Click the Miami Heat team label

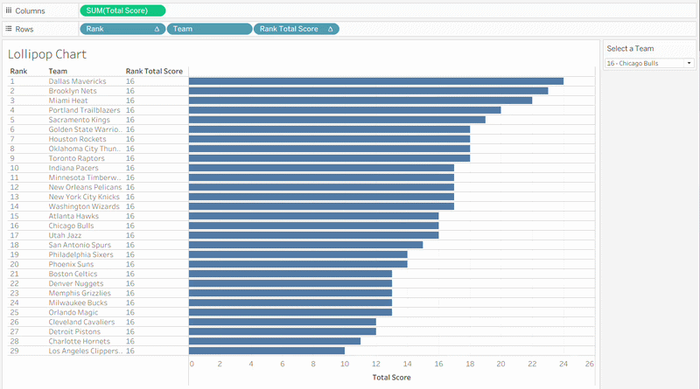(68, 101)
